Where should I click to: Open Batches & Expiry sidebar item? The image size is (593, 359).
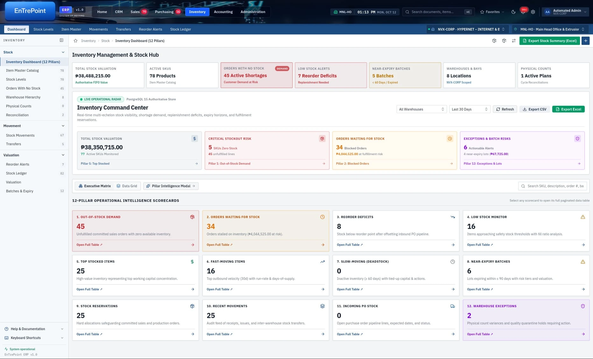coord(34,191)
